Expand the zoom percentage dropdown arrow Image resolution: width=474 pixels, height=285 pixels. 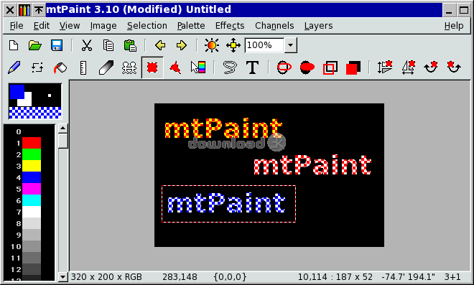tap(291, 45)
